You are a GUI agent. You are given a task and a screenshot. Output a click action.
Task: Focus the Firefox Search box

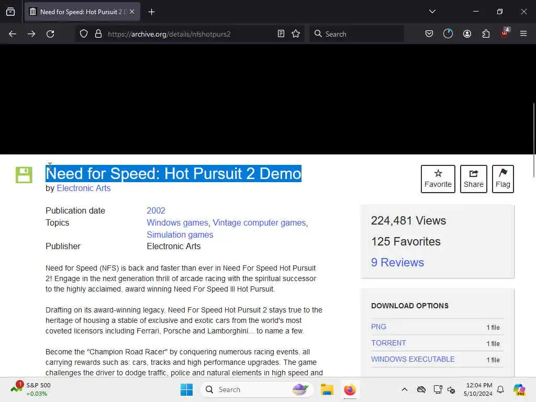(356, 34)
